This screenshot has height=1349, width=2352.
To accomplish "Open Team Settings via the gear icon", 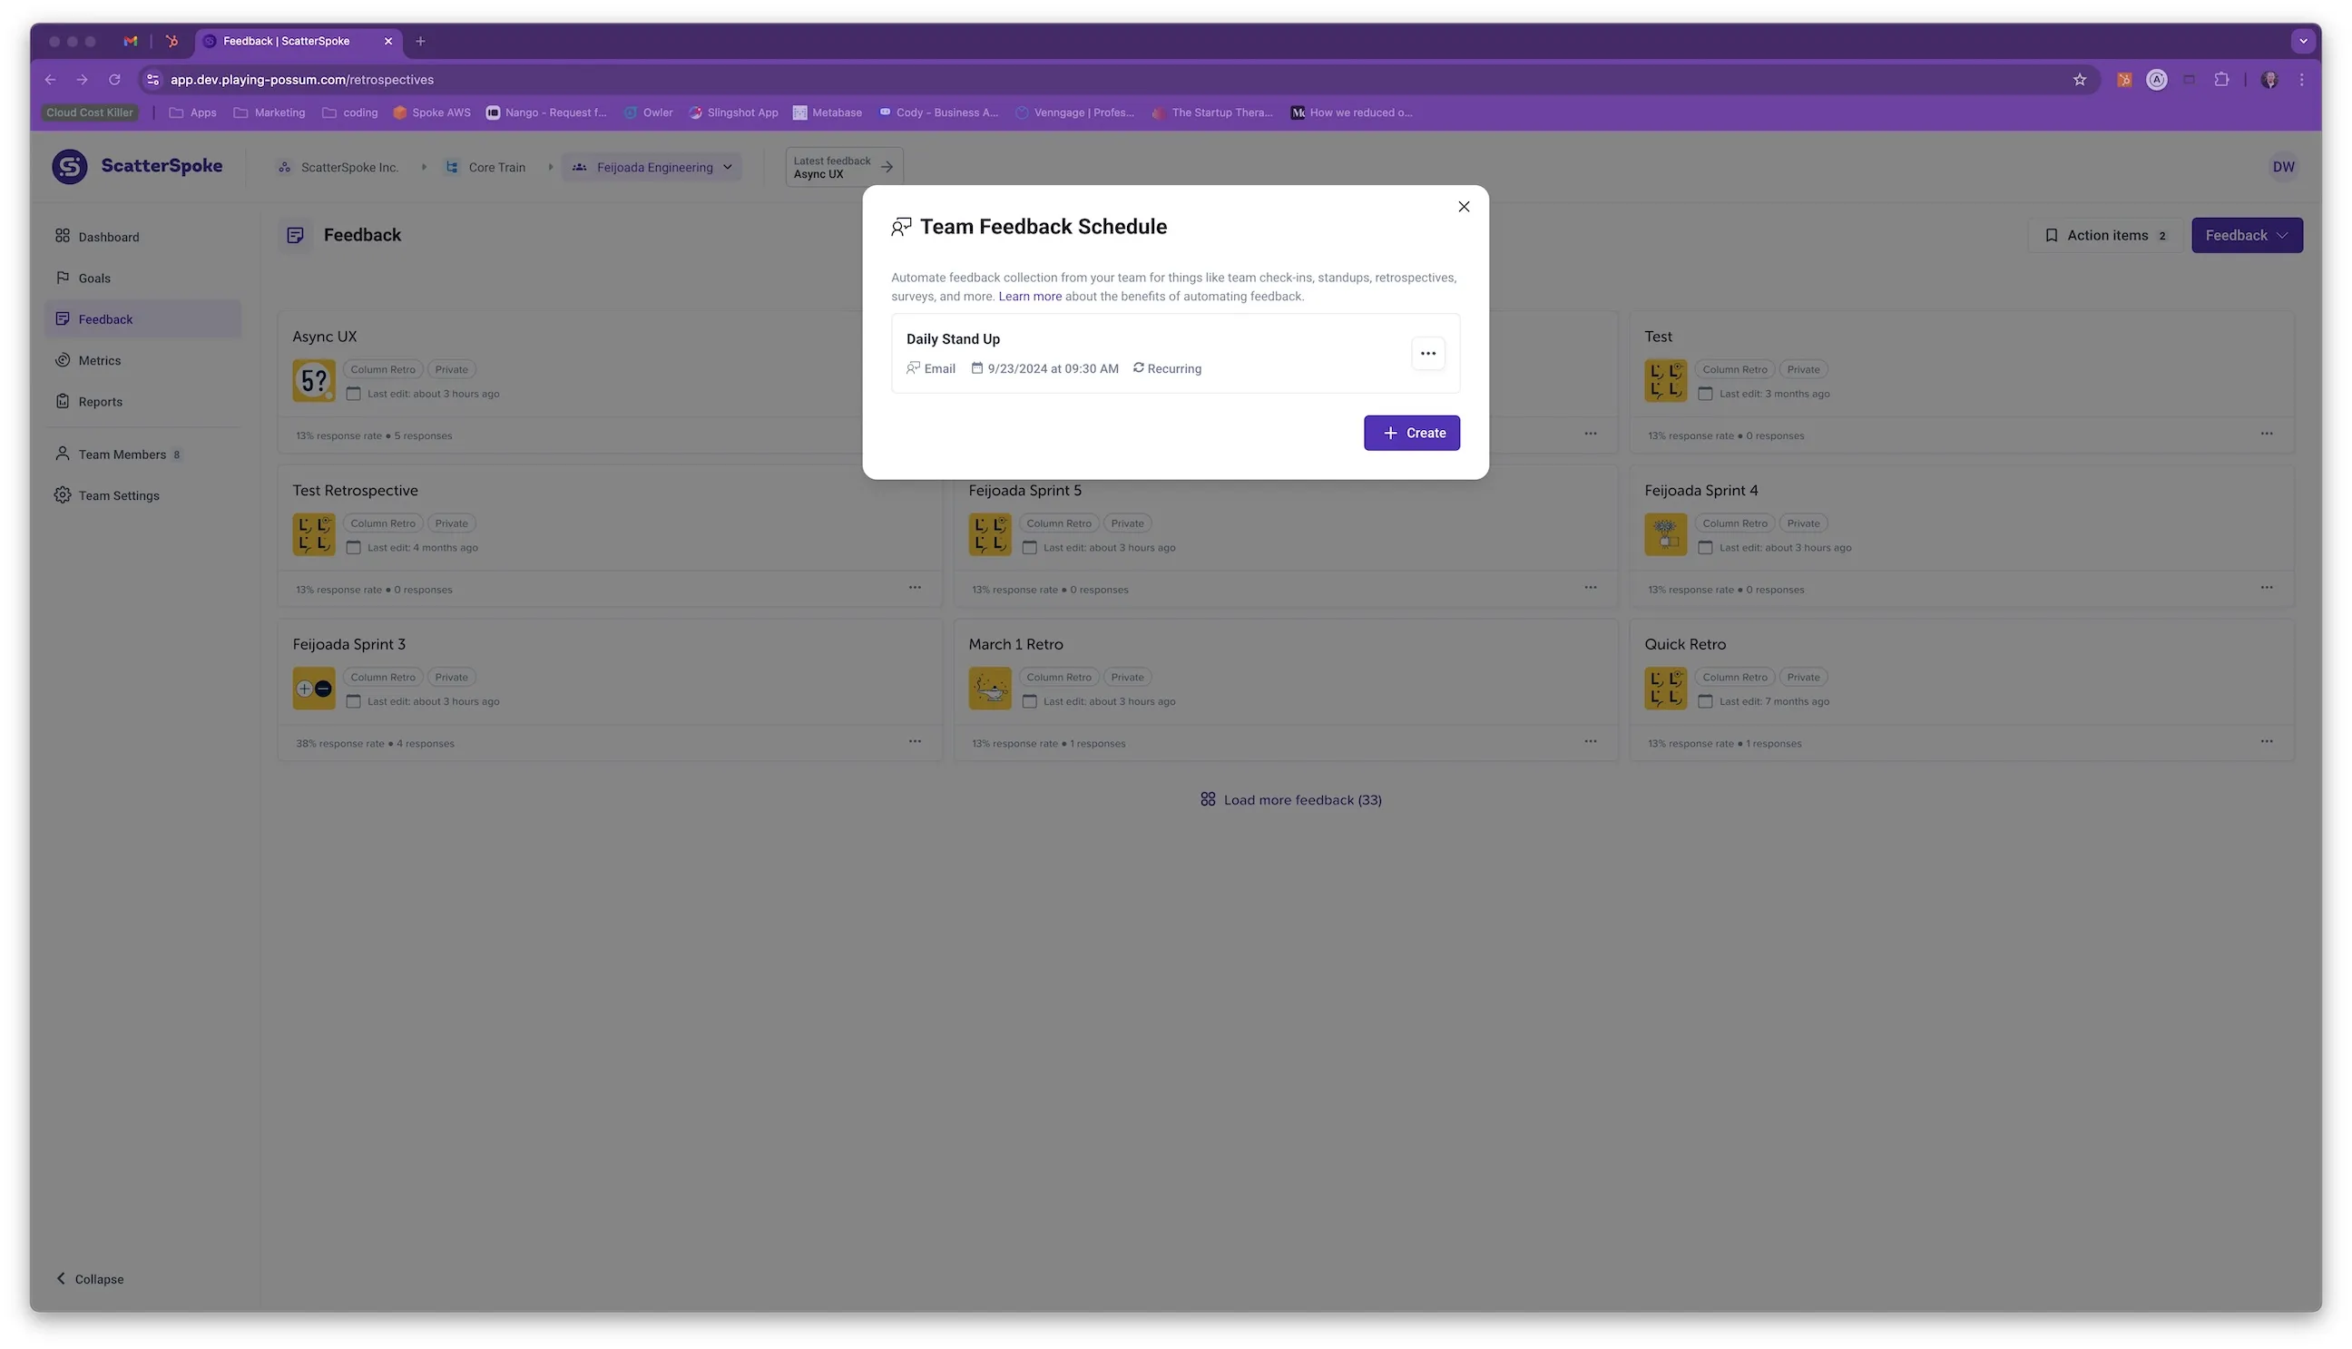I will [x=62, y=494].
